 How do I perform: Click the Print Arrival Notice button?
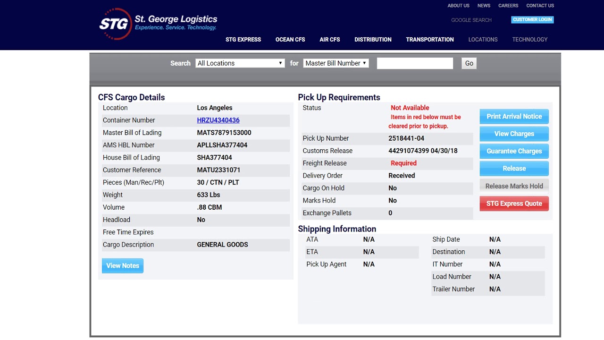point(514,117)
